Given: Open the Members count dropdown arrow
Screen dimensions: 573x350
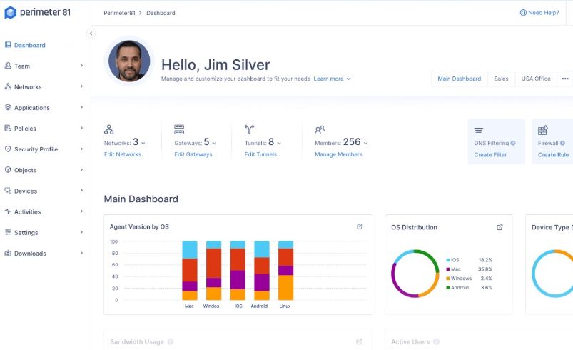Looking at the screenshot, I should pyautogui.click(x=365, y=144).
